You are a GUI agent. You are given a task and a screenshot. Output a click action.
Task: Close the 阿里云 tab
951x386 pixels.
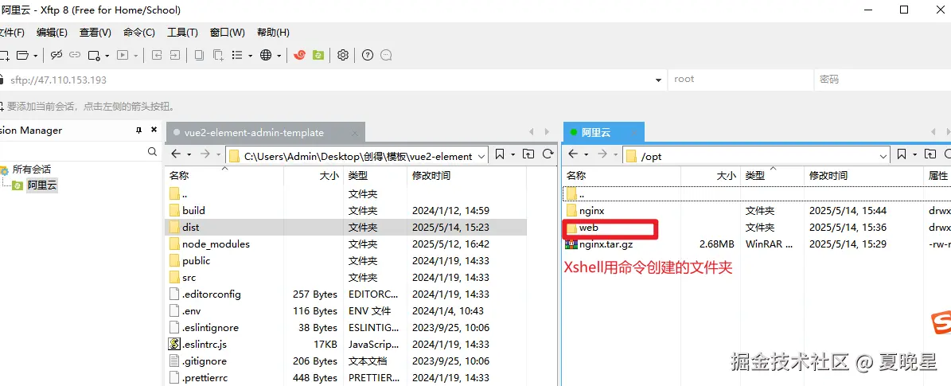point(634,132)
